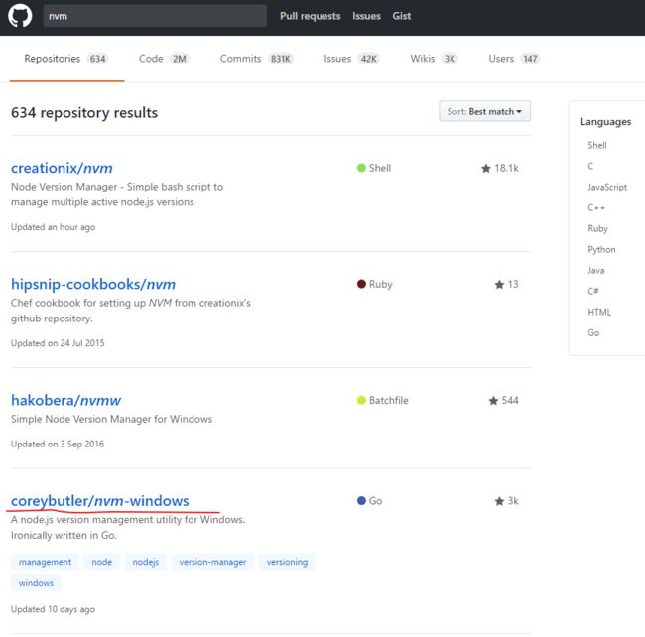
Task: Click the Languages sidebar heading
Action: [605, 122]
